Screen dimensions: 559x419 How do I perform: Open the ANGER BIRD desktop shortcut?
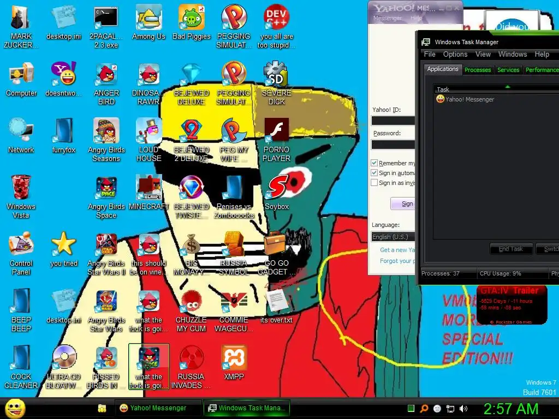point(106,83)
